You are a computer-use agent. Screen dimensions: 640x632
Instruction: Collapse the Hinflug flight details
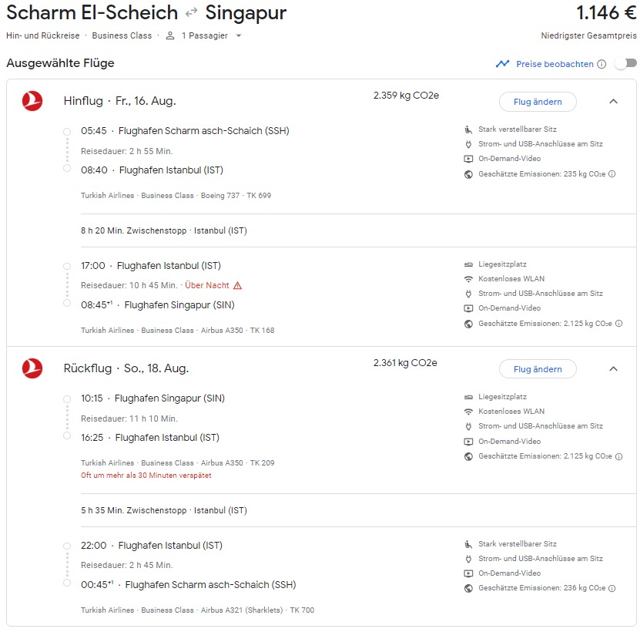point(613,101)
